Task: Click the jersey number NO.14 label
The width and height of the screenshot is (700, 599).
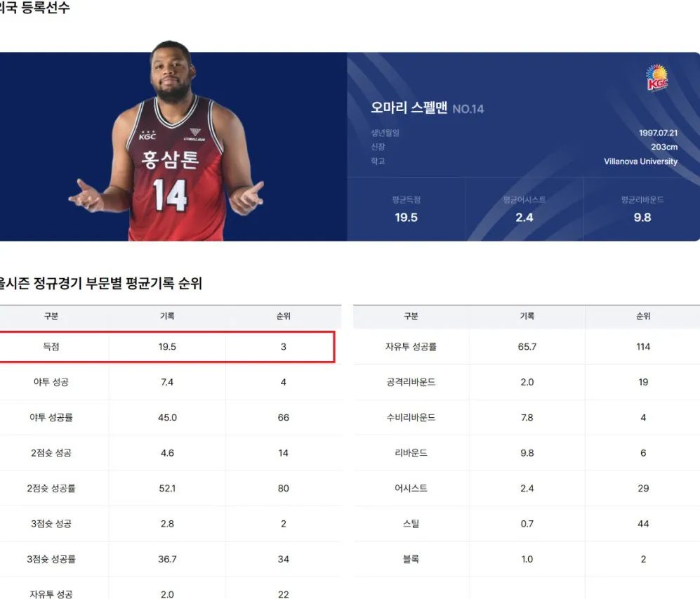Action: [x=467, y=111]
